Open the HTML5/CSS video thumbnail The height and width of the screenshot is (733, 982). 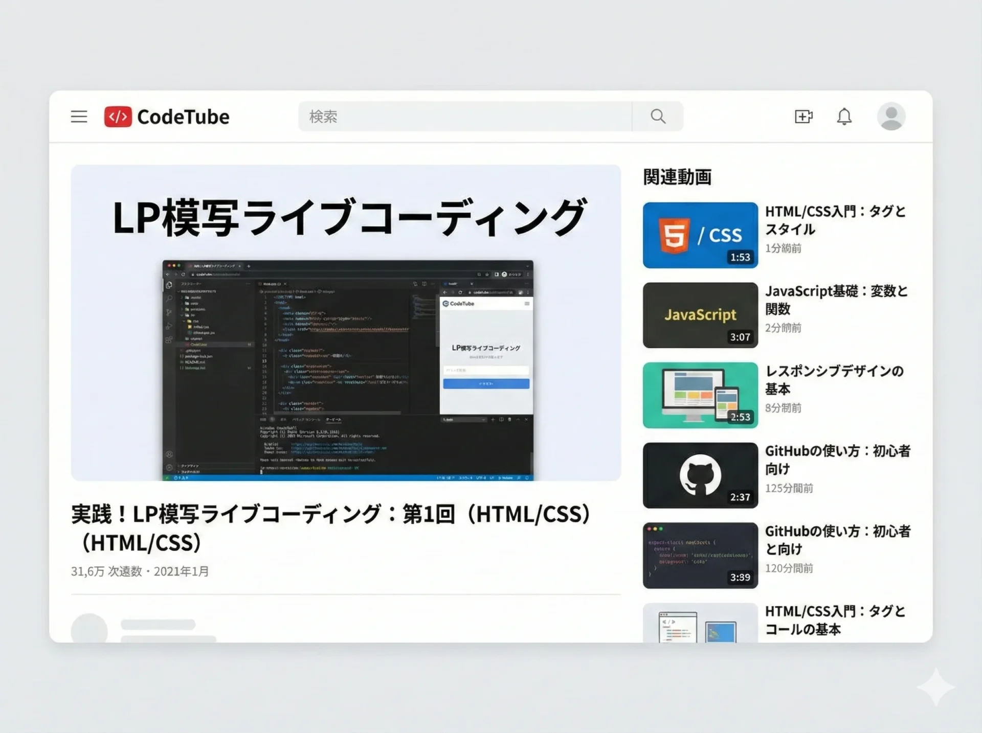click(700, 235)
